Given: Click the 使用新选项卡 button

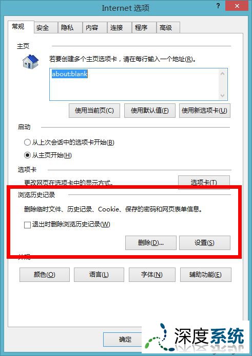Looking at the screenshot, I should click(x=205, y=111).
